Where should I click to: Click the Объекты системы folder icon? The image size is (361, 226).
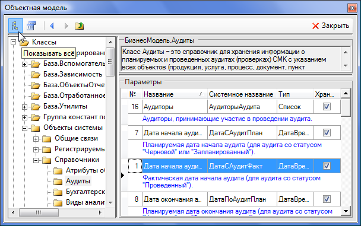pos(36,128)
